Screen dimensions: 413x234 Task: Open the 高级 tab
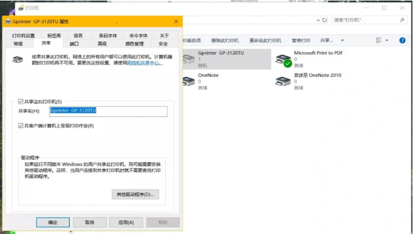(x=102, y=43)
